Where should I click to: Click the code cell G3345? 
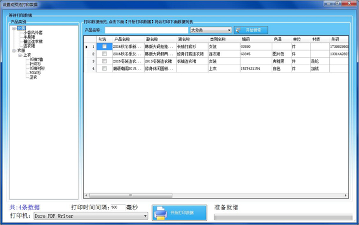[x=256, y=54]
